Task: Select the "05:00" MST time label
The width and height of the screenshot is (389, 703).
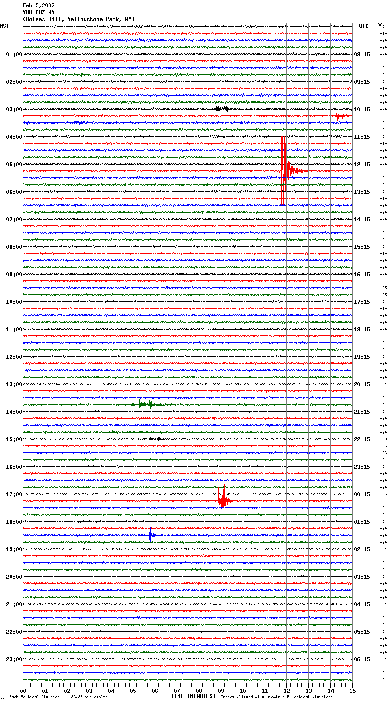Action: (x=14, y=165)
